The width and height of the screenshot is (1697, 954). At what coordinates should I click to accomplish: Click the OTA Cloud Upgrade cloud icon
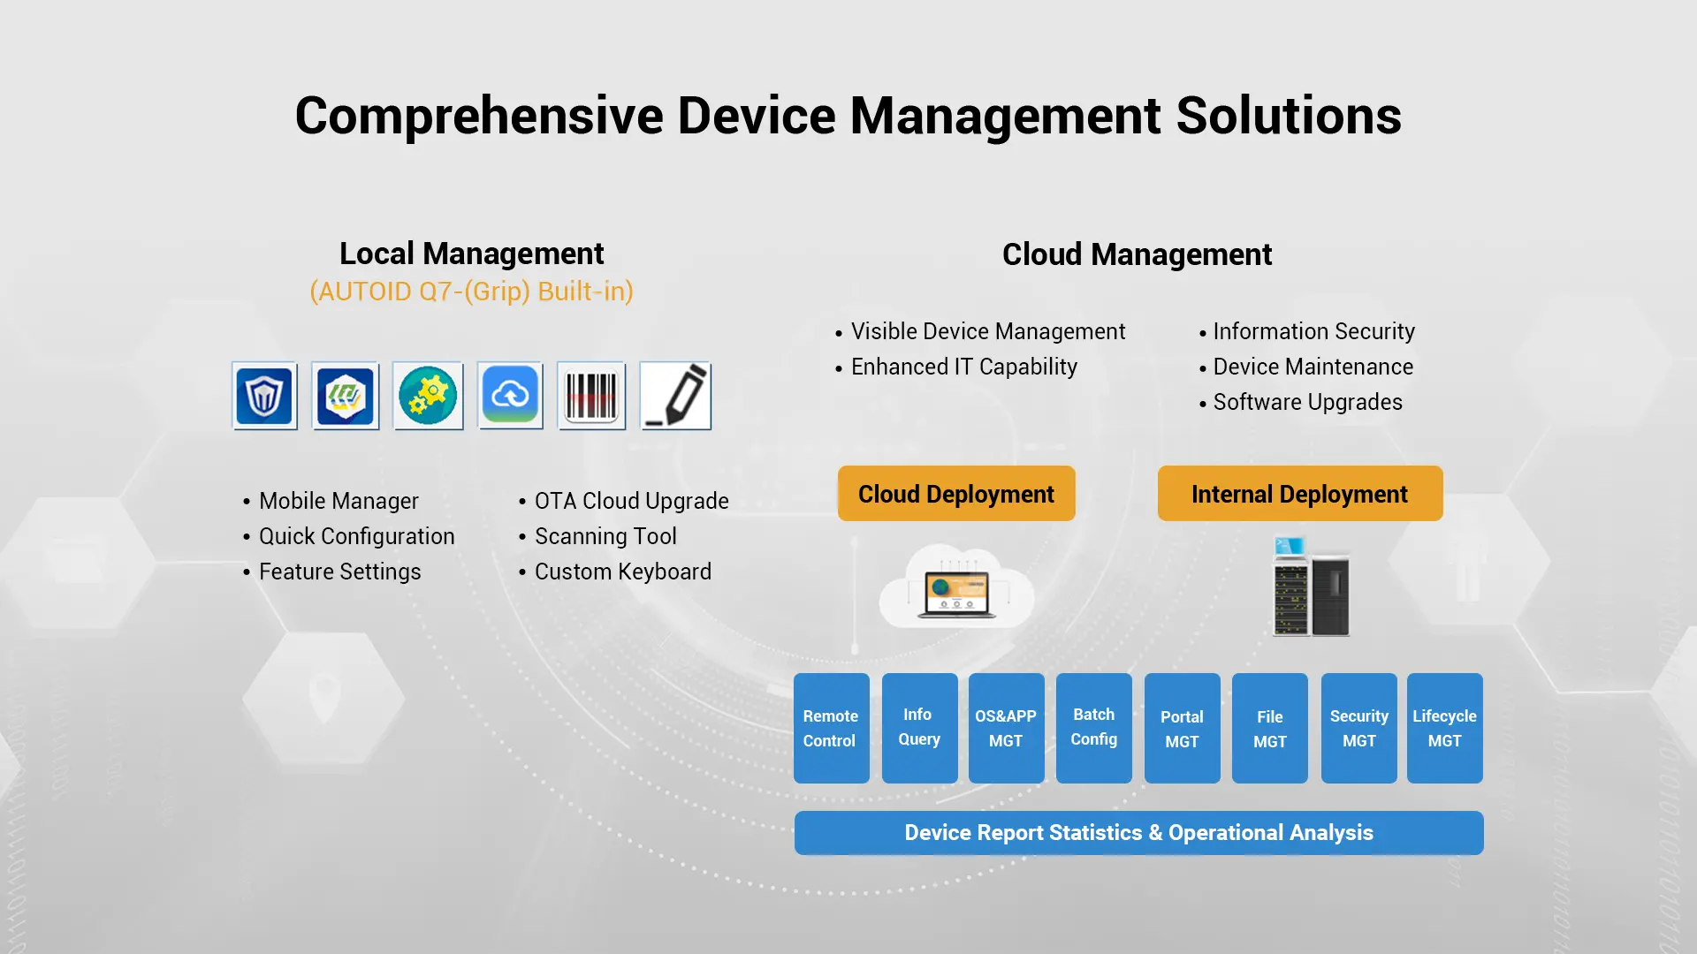coord(510,396)
